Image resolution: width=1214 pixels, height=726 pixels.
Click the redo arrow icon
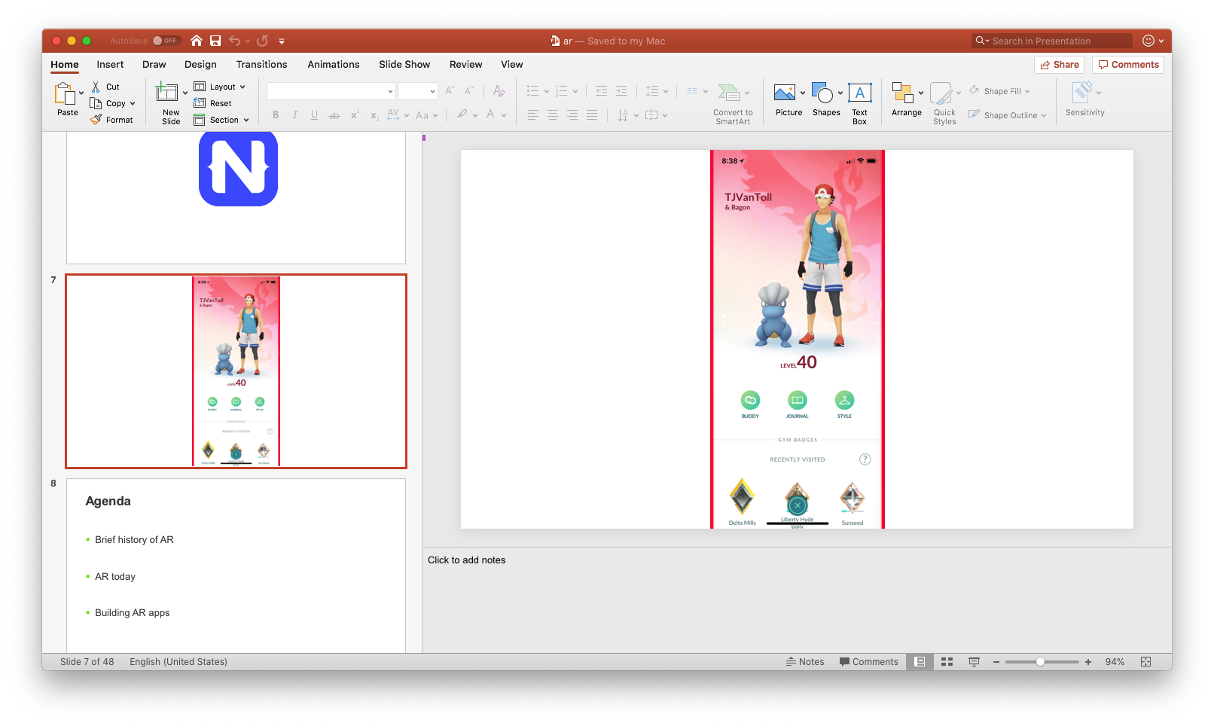(x=262, y=41)
